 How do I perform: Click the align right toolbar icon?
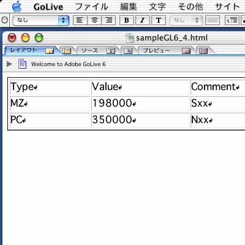pyautogui.click(x=108, y=20)
